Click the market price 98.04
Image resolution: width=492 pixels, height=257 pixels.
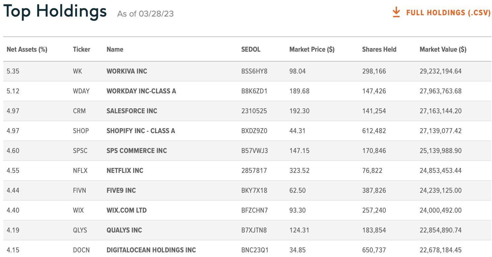coord(297,71)
